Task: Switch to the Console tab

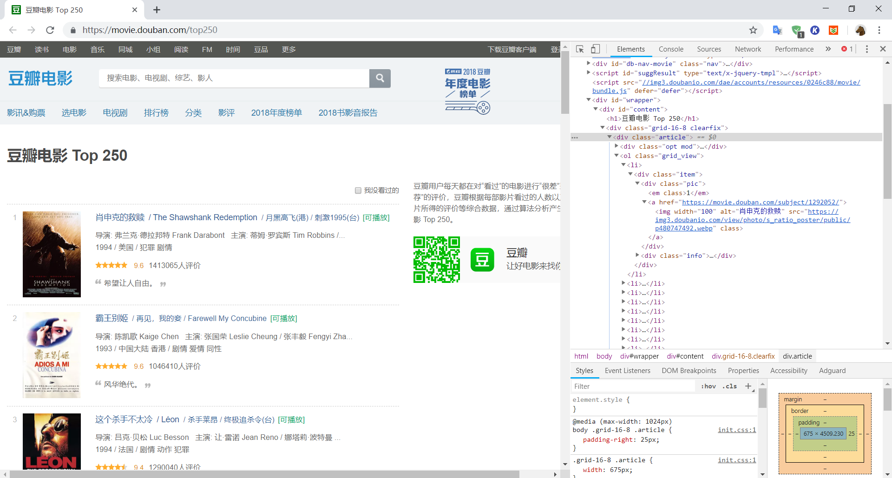Action: 671,49
